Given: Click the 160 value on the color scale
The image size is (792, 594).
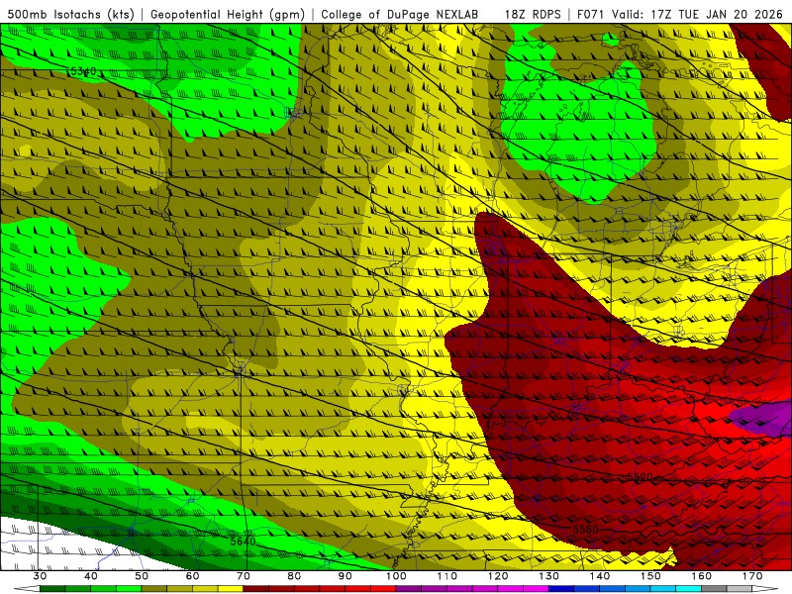Looking at the screenshot, I should [702, 576].
